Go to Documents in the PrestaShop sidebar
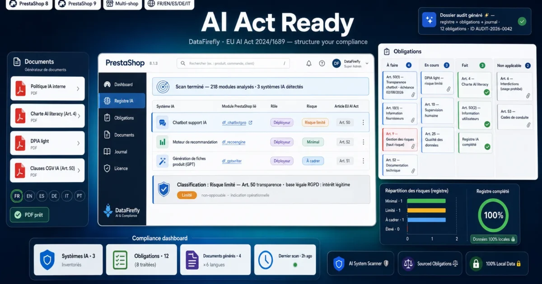This screenshot has height=284, width=542. [x=119, y=135]
